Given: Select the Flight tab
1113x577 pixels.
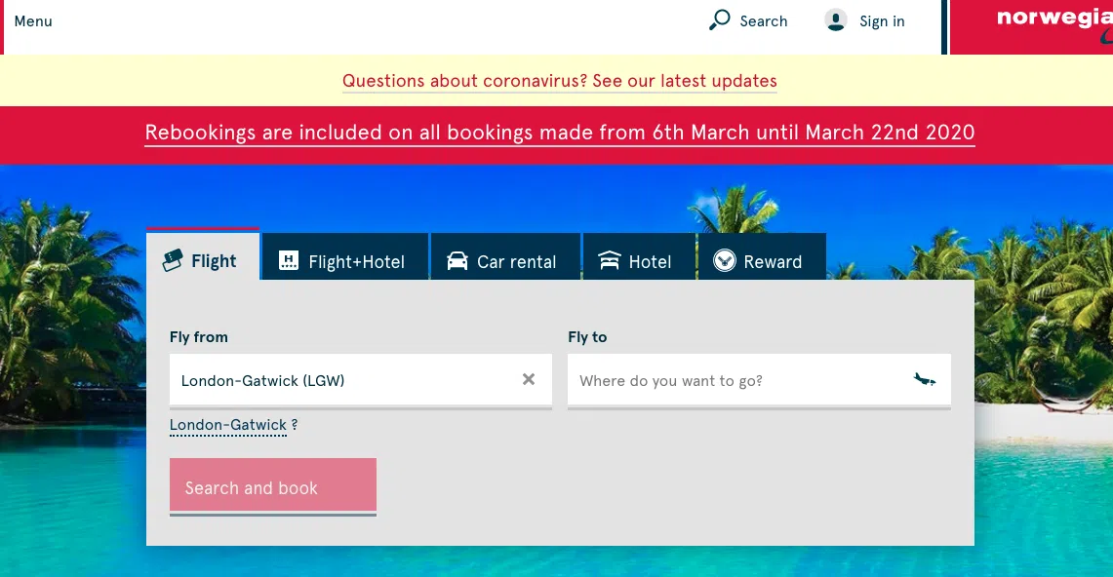Looking at the screenshot, I should click(x=203, y=260).
